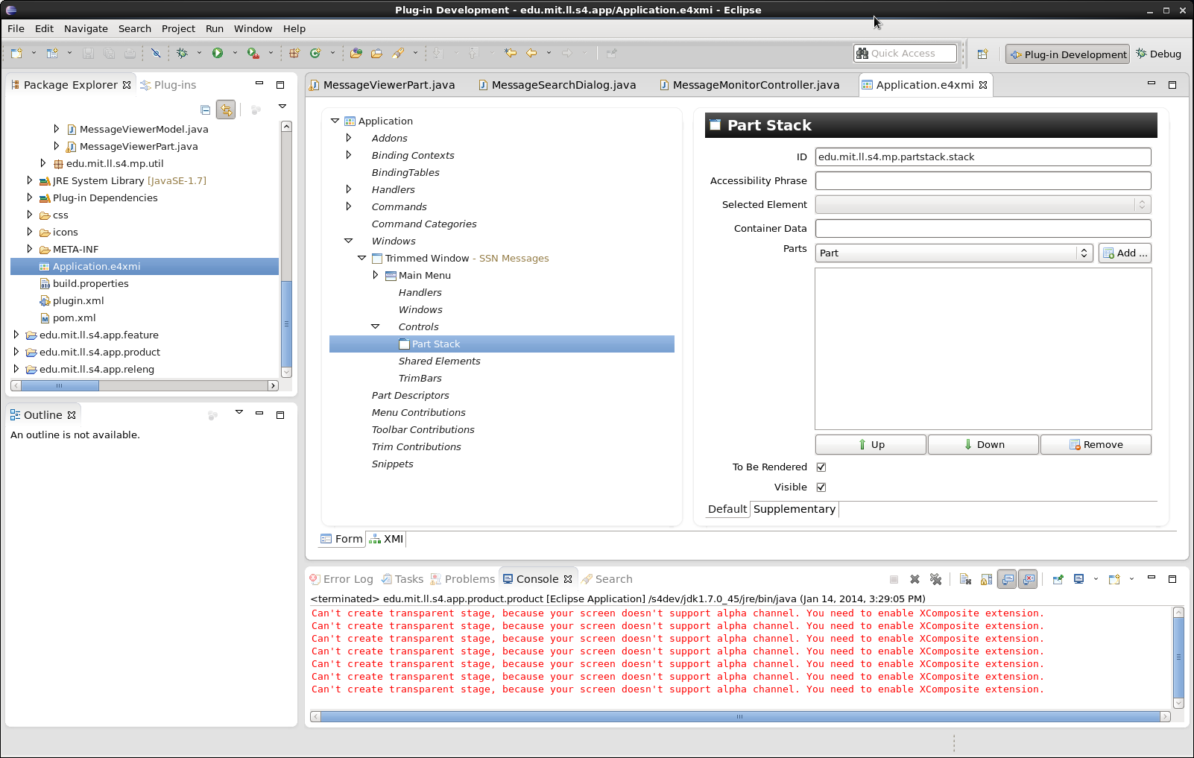
Task: Click the Package Explorer horizontal scrollbar thumb
Action: [60, 385]
